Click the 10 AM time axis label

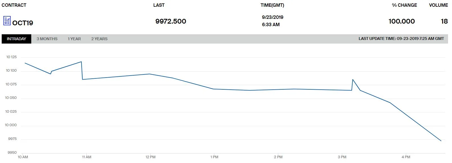click(23, 157)
